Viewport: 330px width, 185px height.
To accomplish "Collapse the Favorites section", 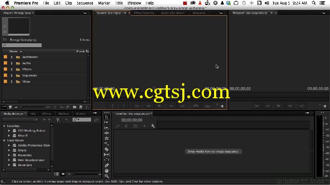I will click(4, 126).
